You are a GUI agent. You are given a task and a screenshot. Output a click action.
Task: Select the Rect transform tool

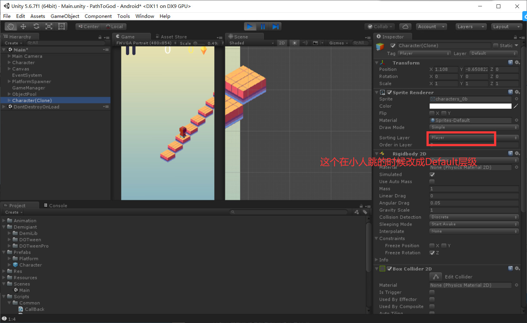62,27
